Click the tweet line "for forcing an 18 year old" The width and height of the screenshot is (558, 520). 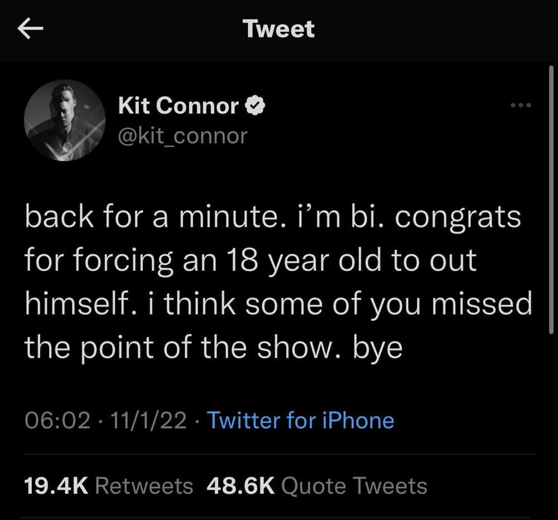[x=251, y=261]
